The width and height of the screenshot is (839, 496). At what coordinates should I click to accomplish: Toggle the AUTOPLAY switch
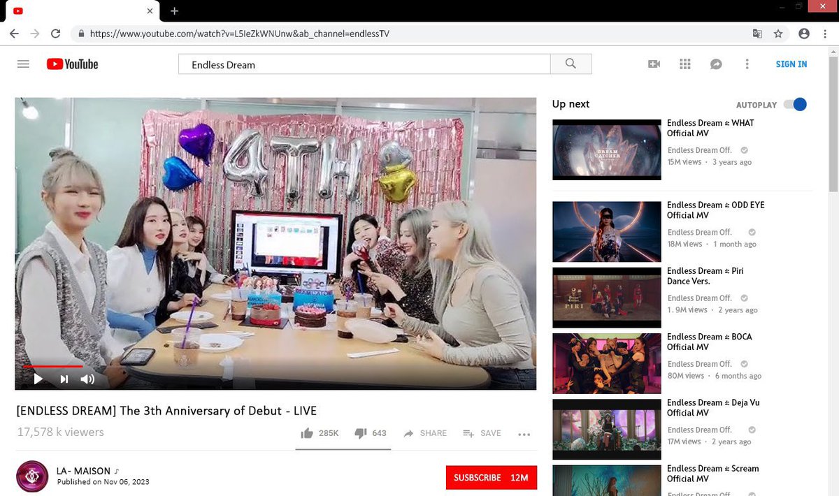pos(795,105)
